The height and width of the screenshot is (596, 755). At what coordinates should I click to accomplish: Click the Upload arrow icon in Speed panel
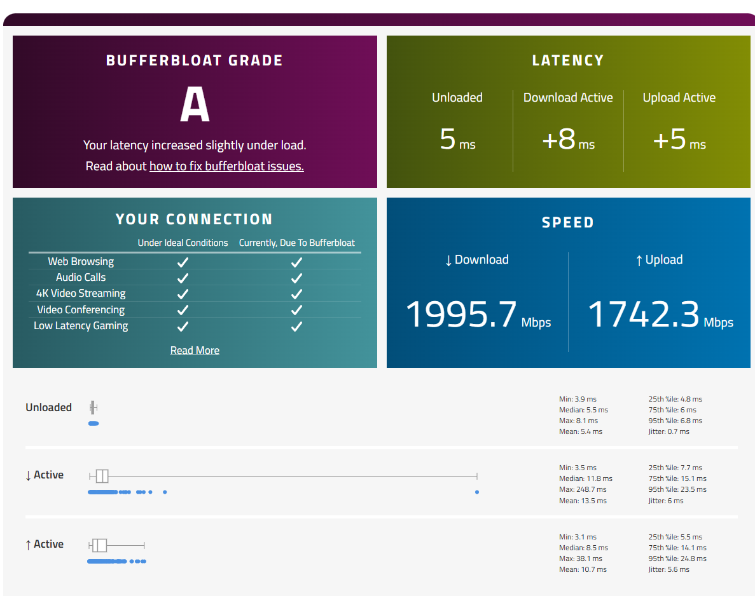(639, 261)
